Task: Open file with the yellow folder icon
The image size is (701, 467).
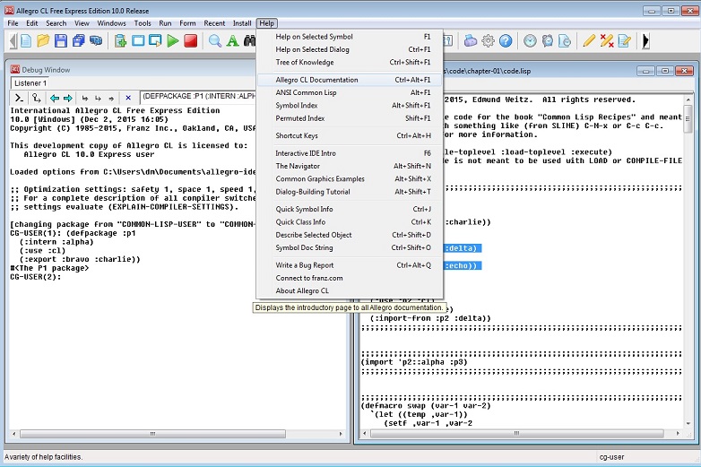Action: click(x=44, y=41)
